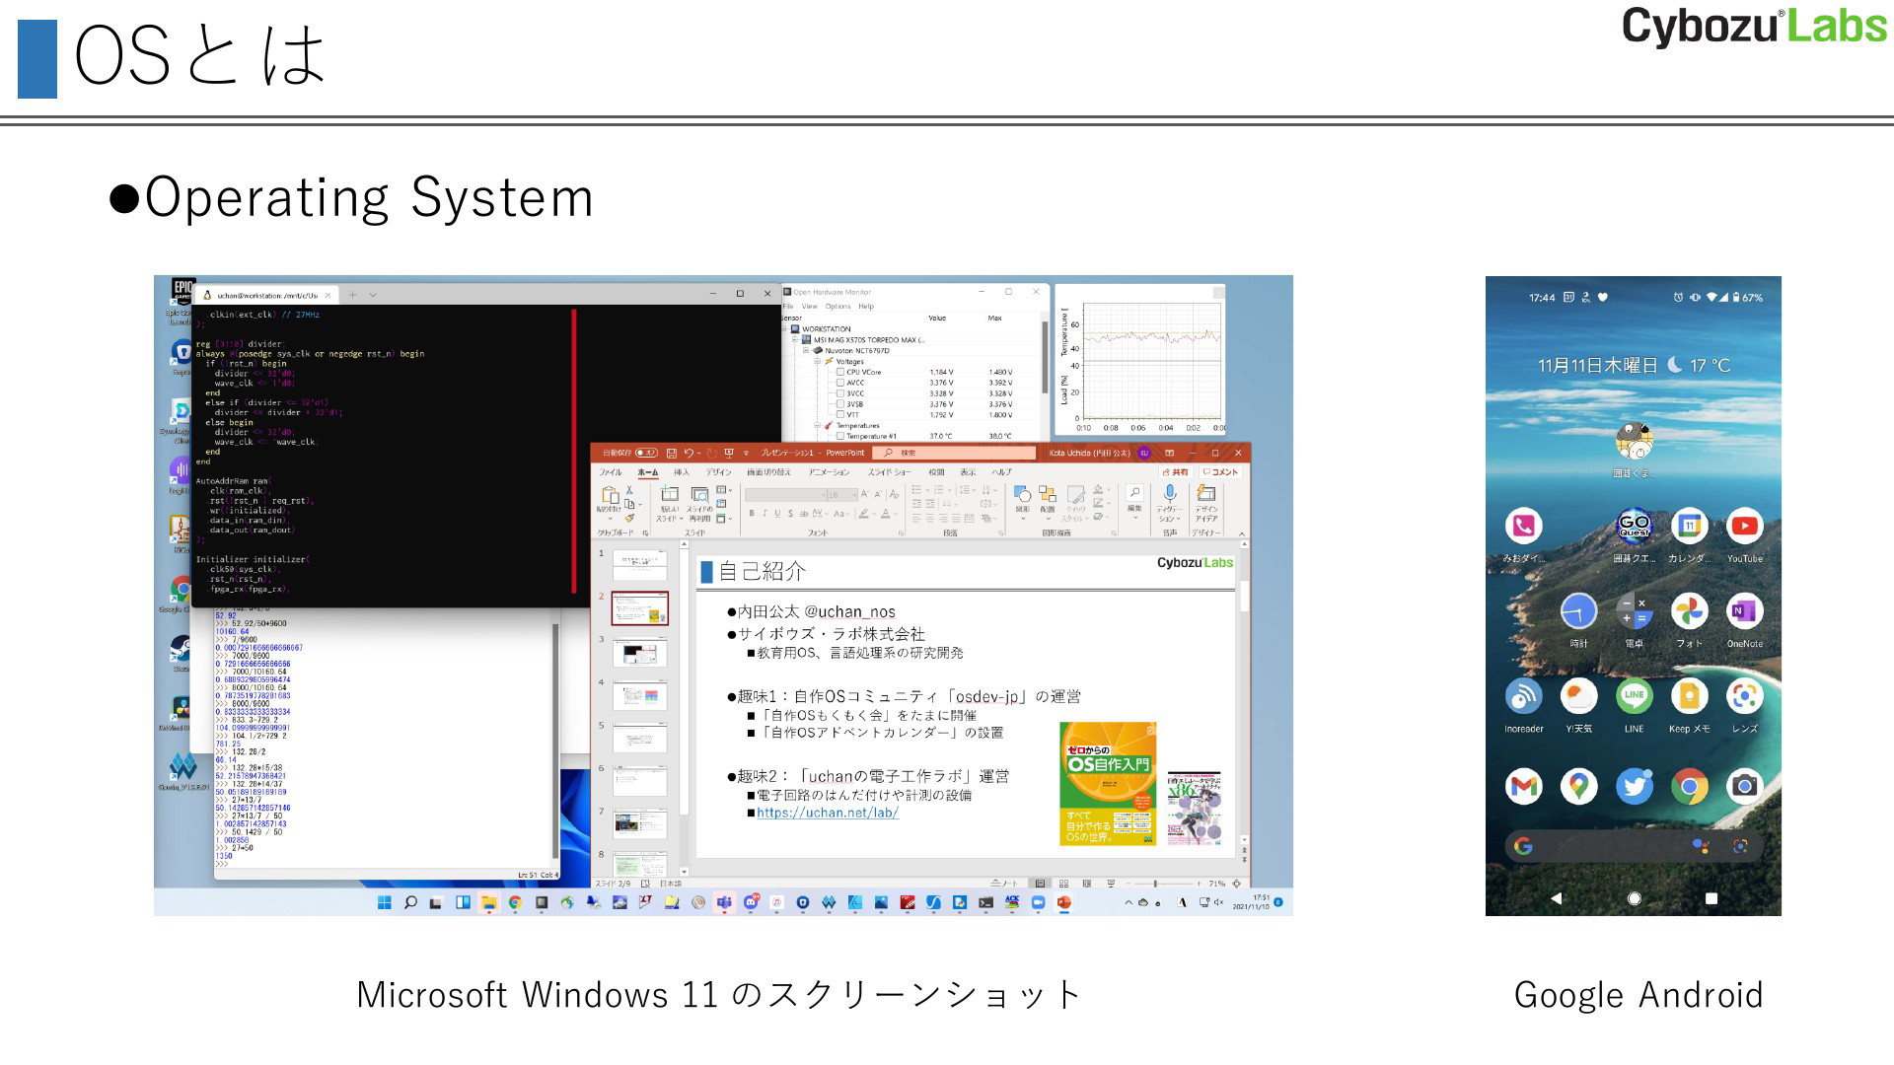Launch Twitter app on Android dock
This screenshot has width=1894, height=1065.
coord(1635,786)
